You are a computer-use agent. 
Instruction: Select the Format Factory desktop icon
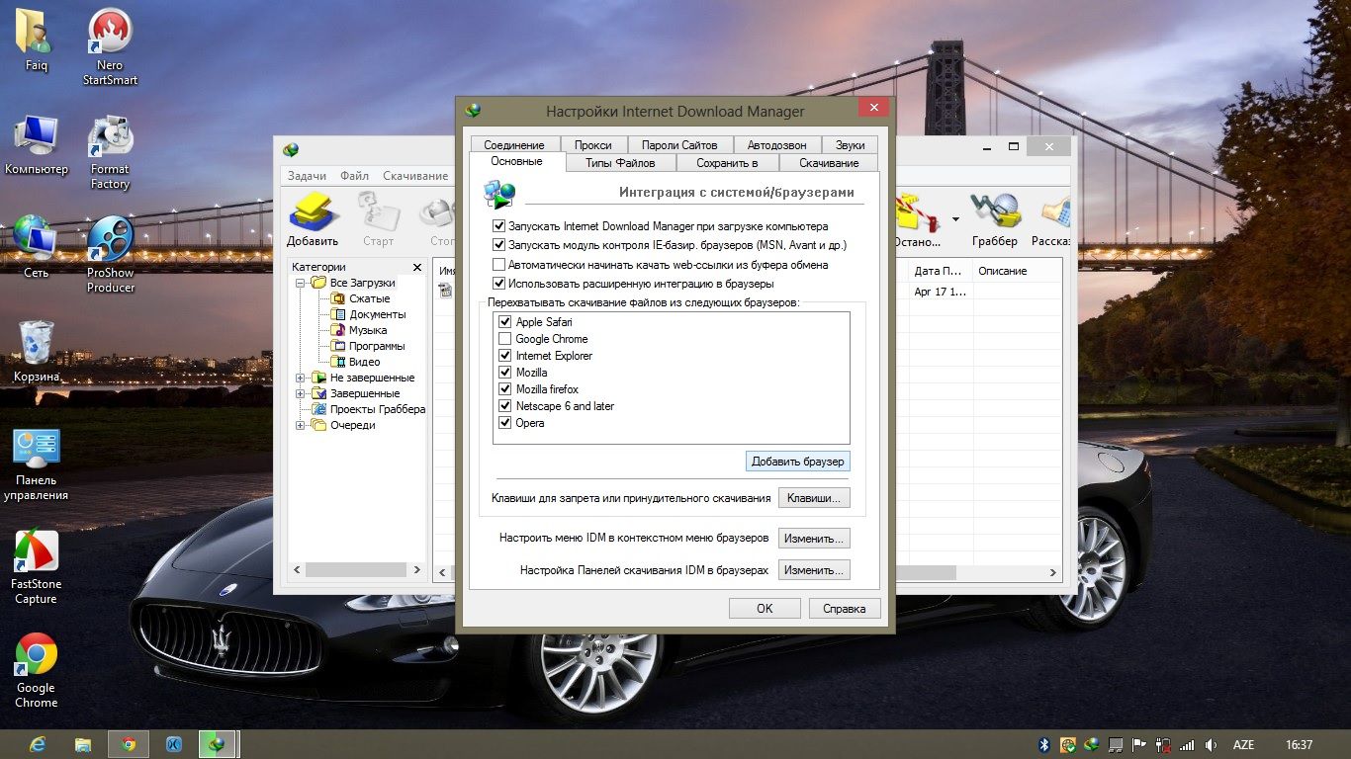tap(110, 151)
